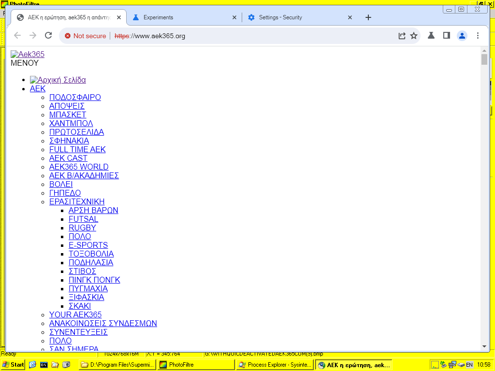Open the AEK CAST link
This screenshot has height=371, width=495.
click(68, 158)
